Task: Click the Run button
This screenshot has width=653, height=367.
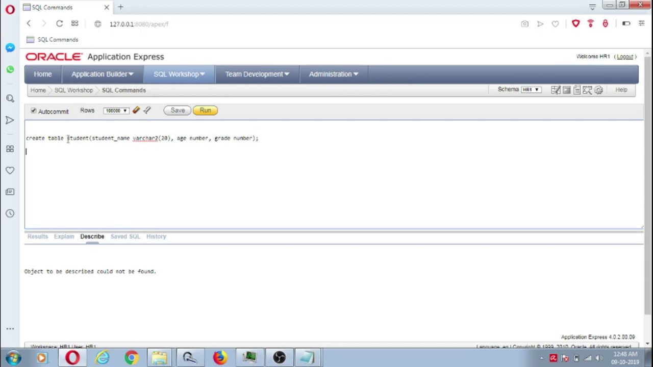Action: 205,110
